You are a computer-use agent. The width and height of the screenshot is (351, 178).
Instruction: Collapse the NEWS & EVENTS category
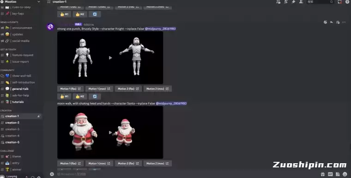point(9,22)
